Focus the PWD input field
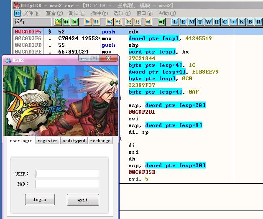Image resolution: width=263 pixels, height=219 pixels. point(67,184)
